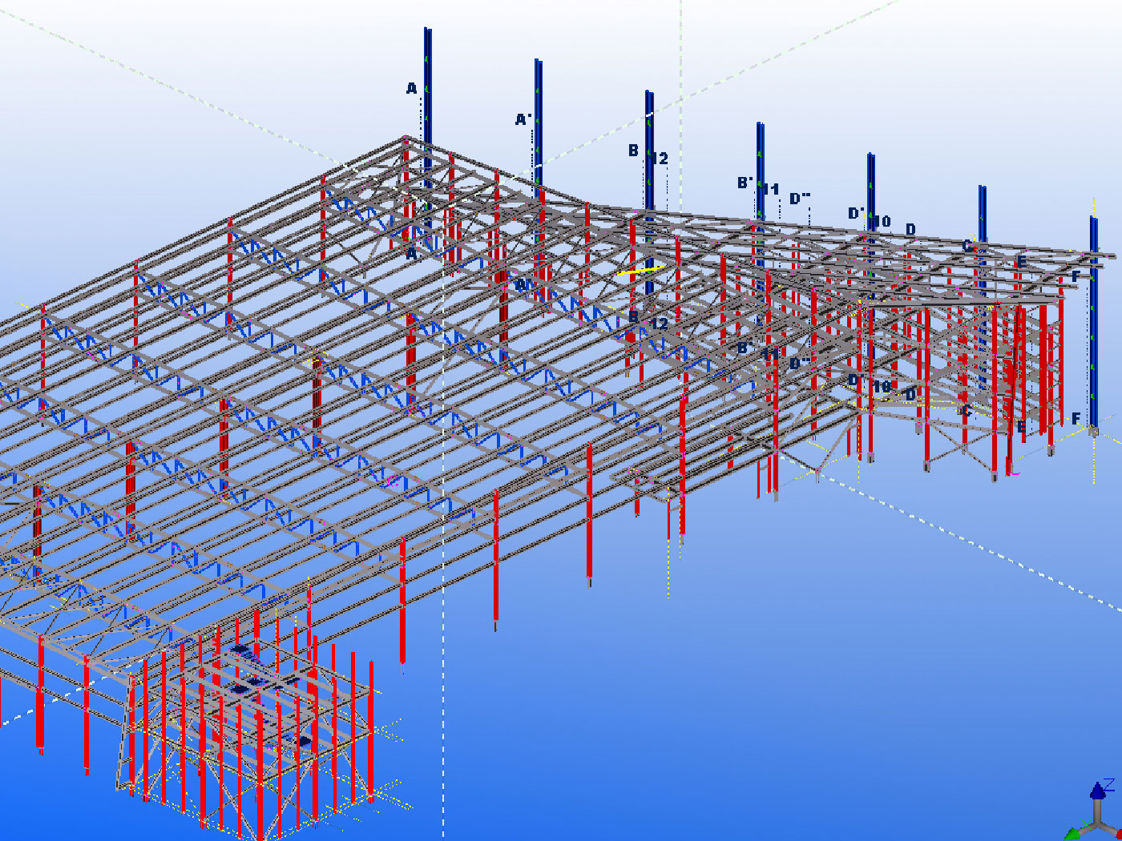Click the blue Z axis arrow
Viewport: 1122px width, 841px height.
point(1097,791)
